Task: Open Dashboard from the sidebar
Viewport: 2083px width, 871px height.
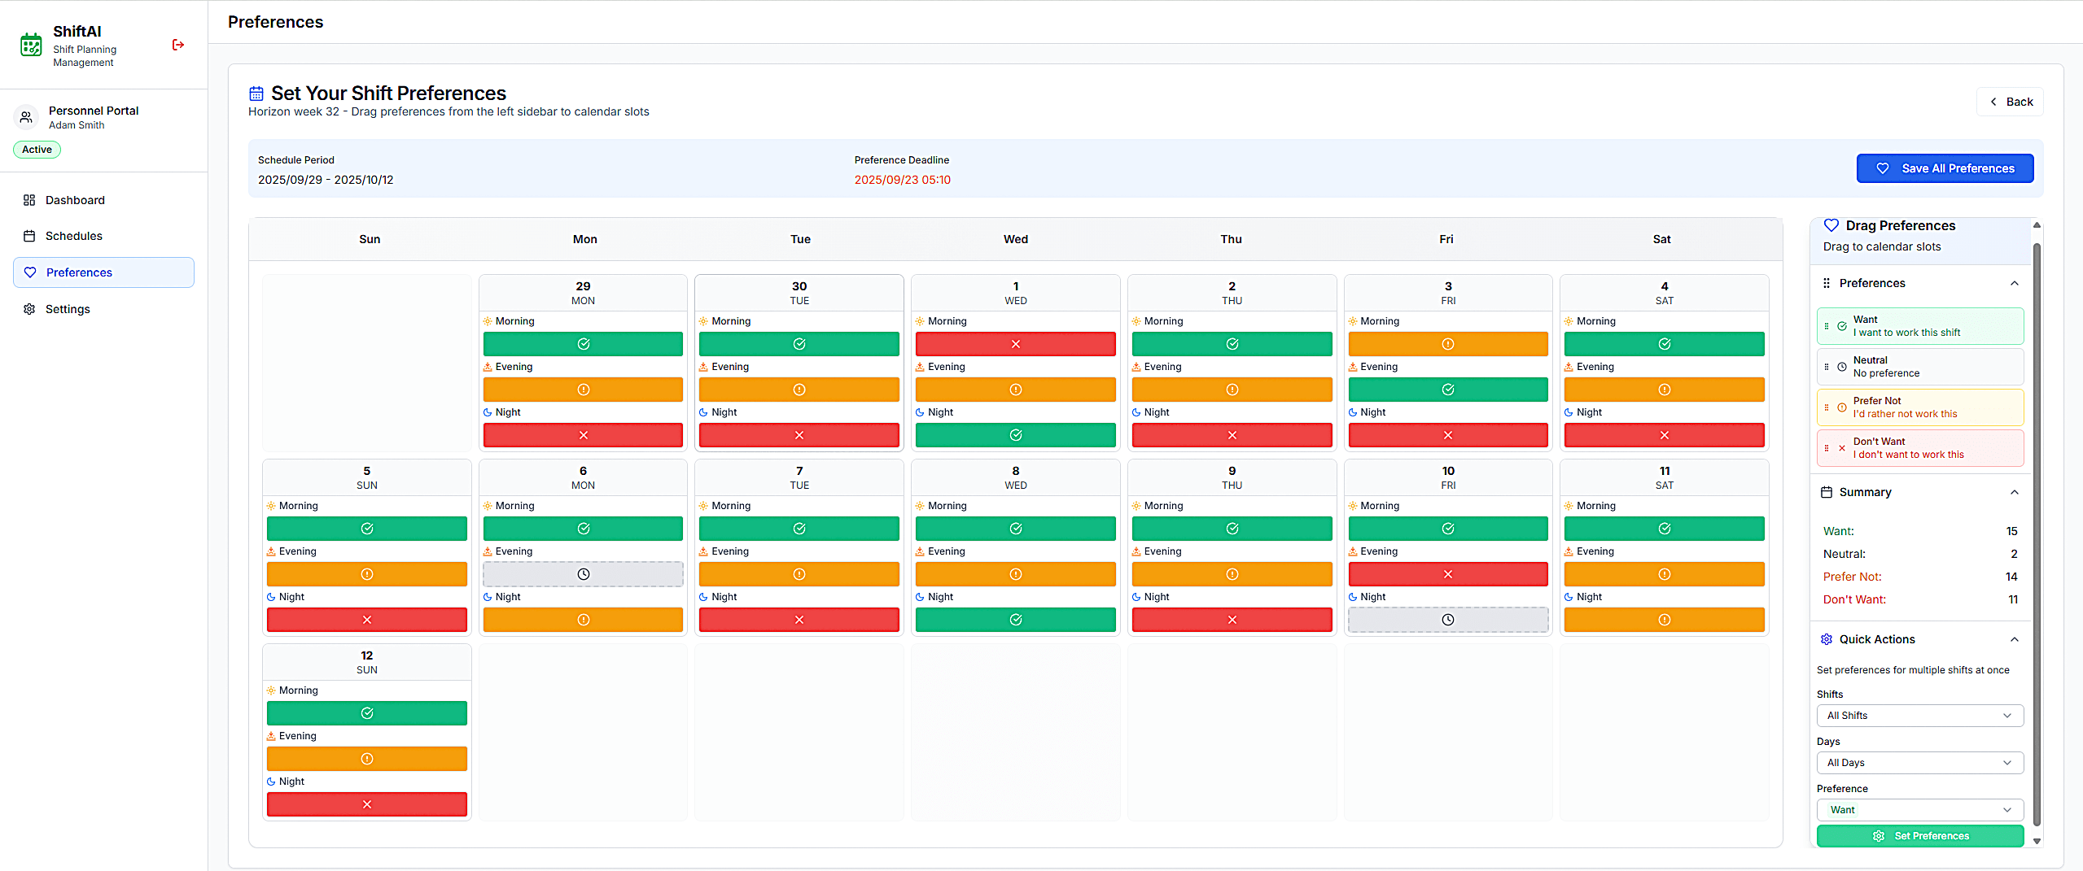Action: pyautogui.click(x=75, y=200)
